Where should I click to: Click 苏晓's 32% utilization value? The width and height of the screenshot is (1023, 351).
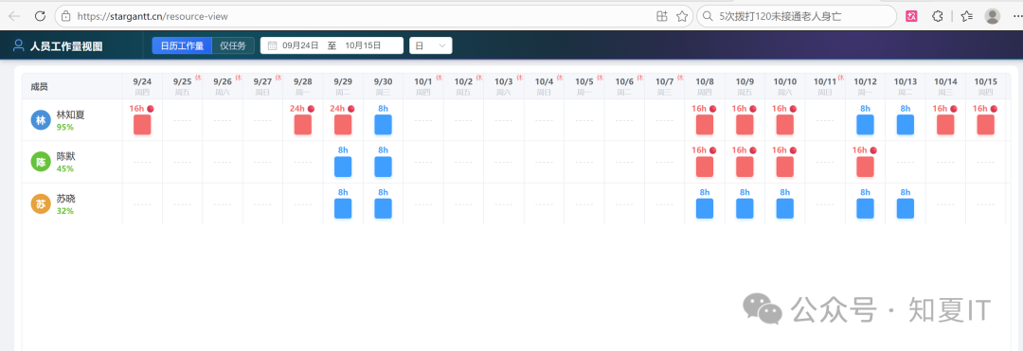65,211
